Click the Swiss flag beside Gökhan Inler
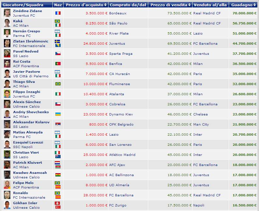The width and height of the screenshot is (259, 211). 57,203
